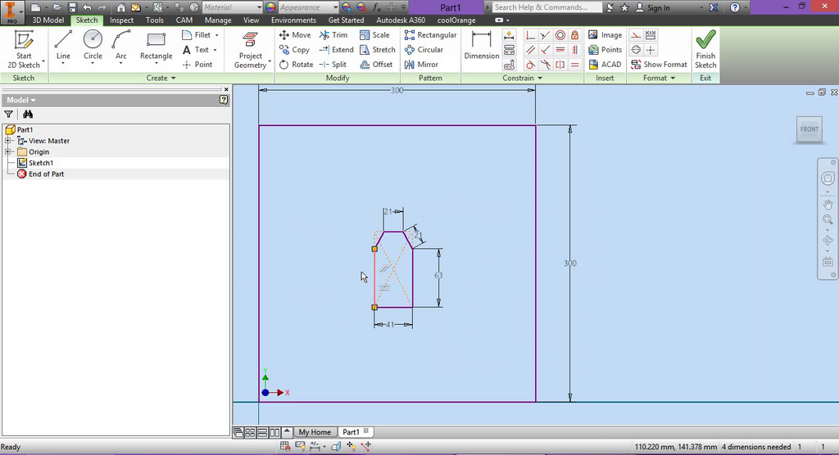Click Start 2D Sketch
The image size is (839, 455).
24,49
